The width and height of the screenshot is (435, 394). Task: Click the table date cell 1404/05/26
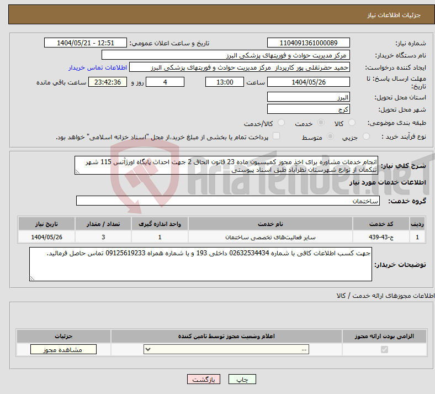[x=46, y=237]
